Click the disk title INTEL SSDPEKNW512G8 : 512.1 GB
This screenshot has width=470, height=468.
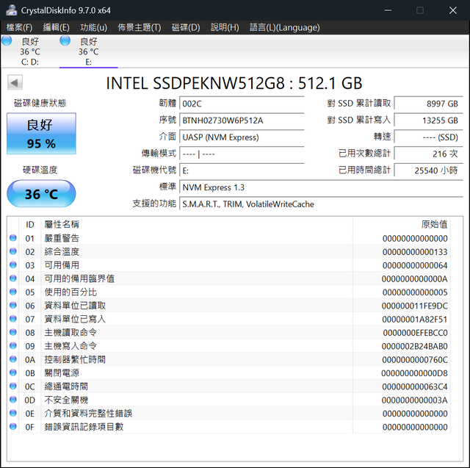pos(234,83)
